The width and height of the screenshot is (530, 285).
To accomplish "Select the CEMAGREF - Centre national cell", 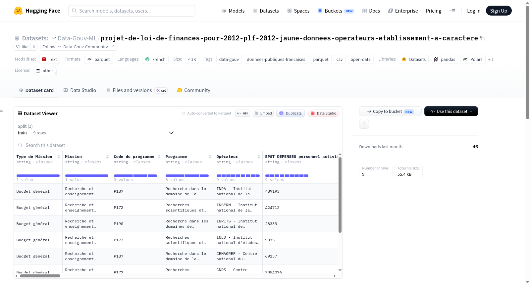I will (238, 256).
